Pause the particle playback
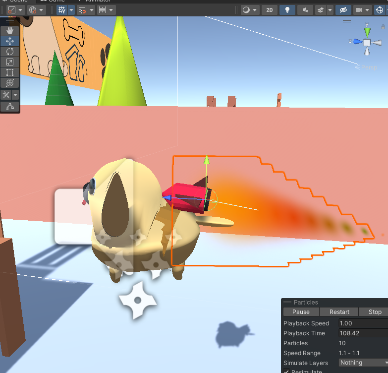This screenshot has width=388, height=373. [x=301, y=312]
